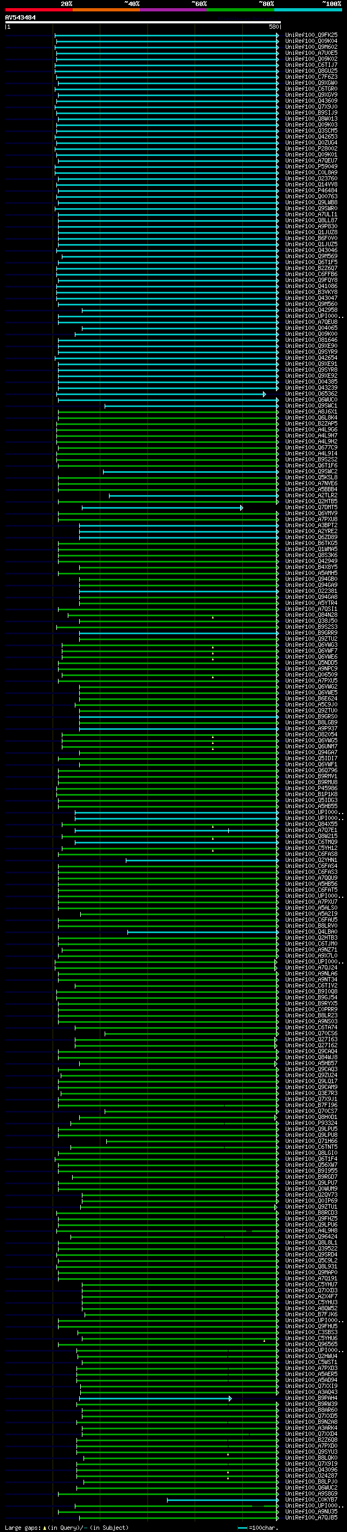Select the UniRef100_Q04065 label
The image size is (347, 1532).
tap(311, 328)
